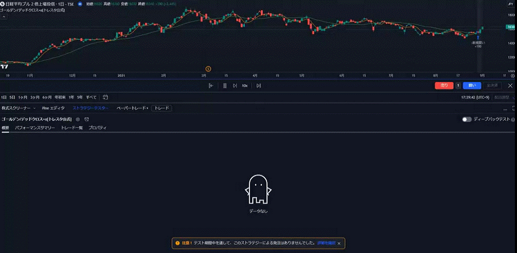Click the alert clock icon beside strategy name
This screenshot has width=517, height=253.
(87, 119)
